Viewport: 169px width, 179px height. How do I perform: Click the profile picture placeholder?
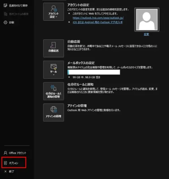pyautogui.click(x=147, y=19)
